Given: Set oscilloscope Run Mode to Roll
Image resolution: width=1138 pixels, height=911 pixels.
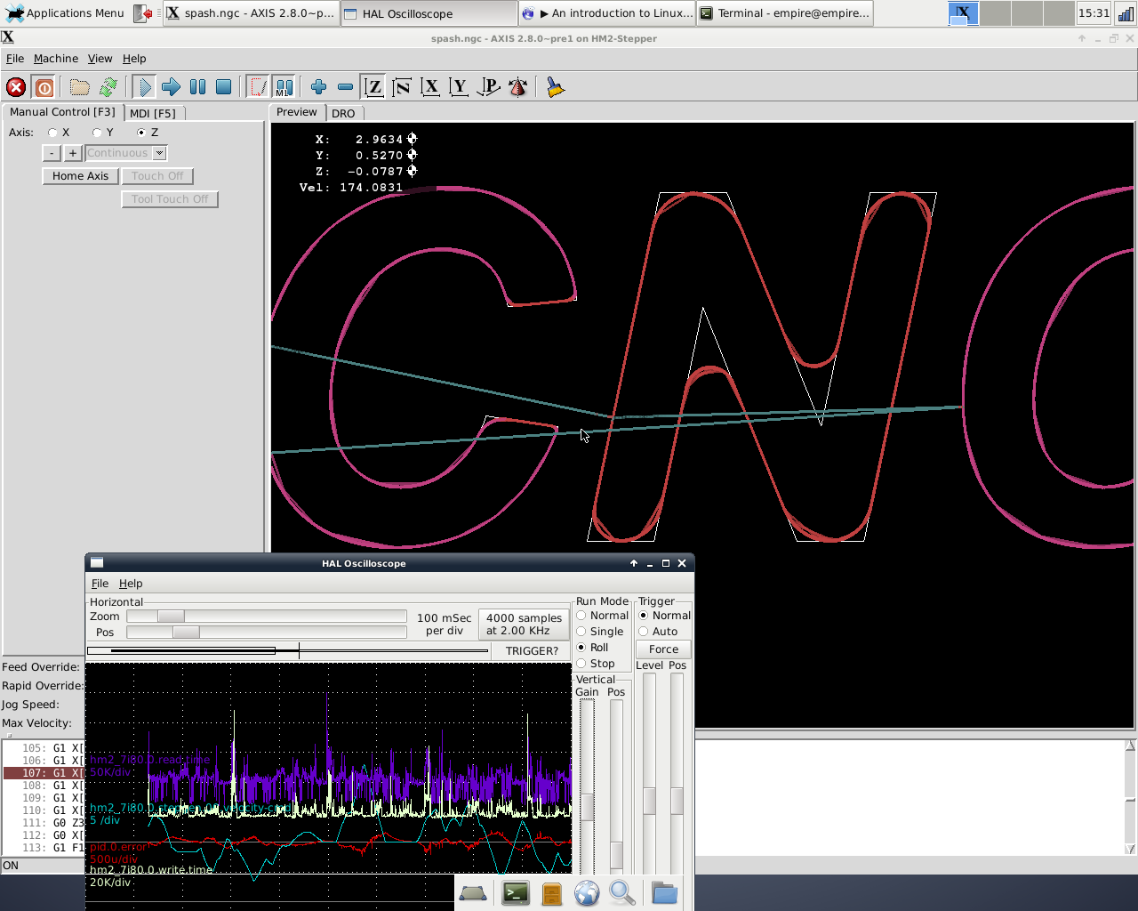Looking at the screenshot, I should pos(581,648).
